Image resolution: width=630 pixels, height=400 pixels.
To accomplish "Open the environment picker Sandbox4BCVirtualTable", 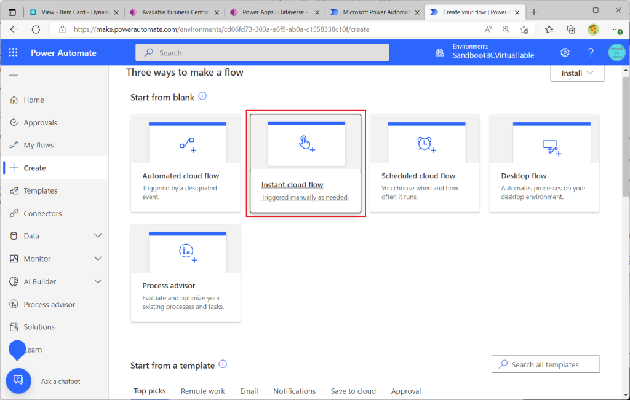I will (493, 55).
